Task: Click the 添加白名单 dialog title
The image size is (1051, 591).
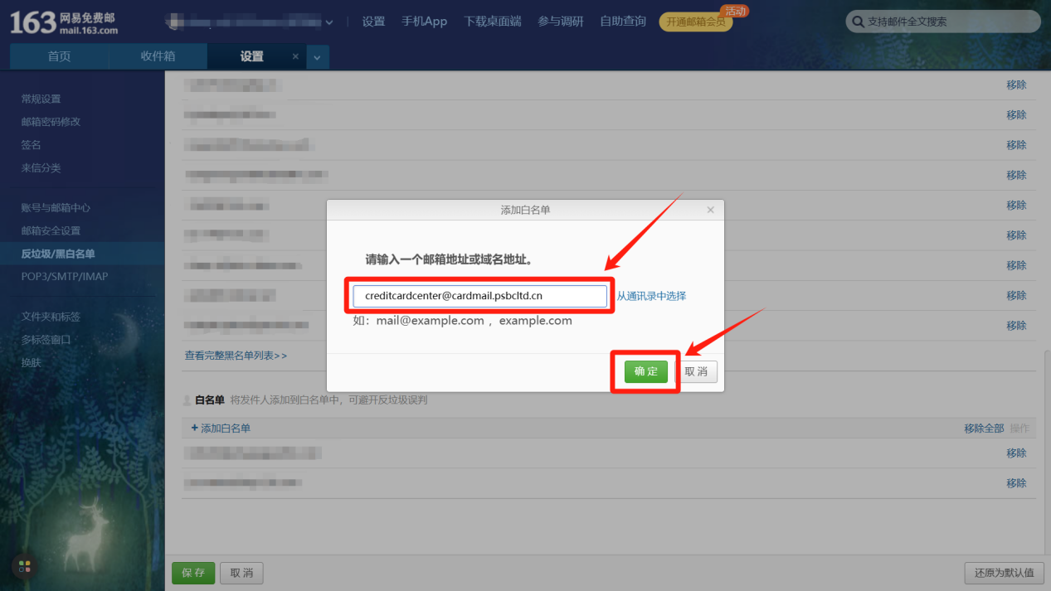Action: point(525,210)
